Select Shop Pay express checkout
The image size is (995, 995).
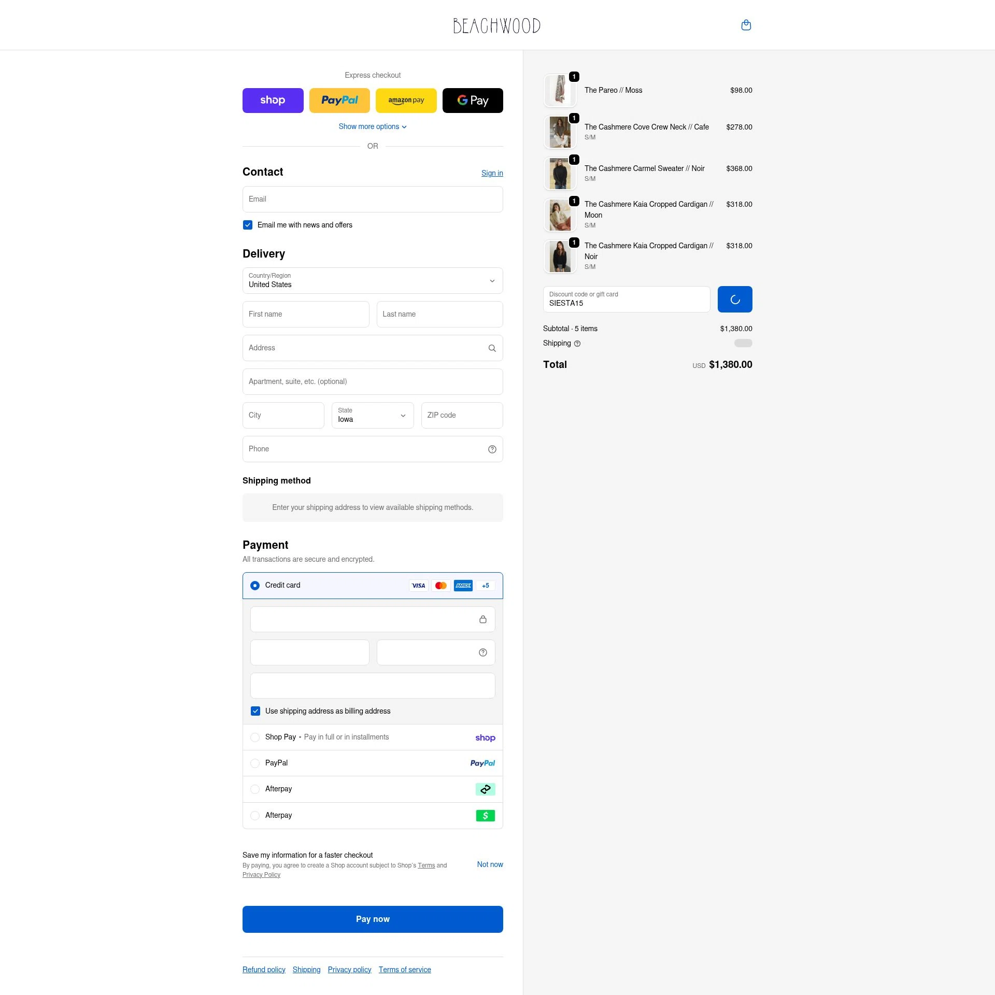[273, 100]
